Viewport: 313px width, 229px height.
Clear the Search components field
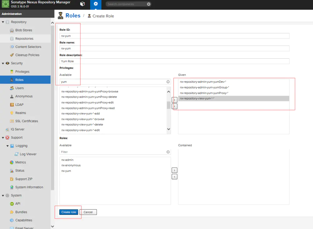coord(148,4)
